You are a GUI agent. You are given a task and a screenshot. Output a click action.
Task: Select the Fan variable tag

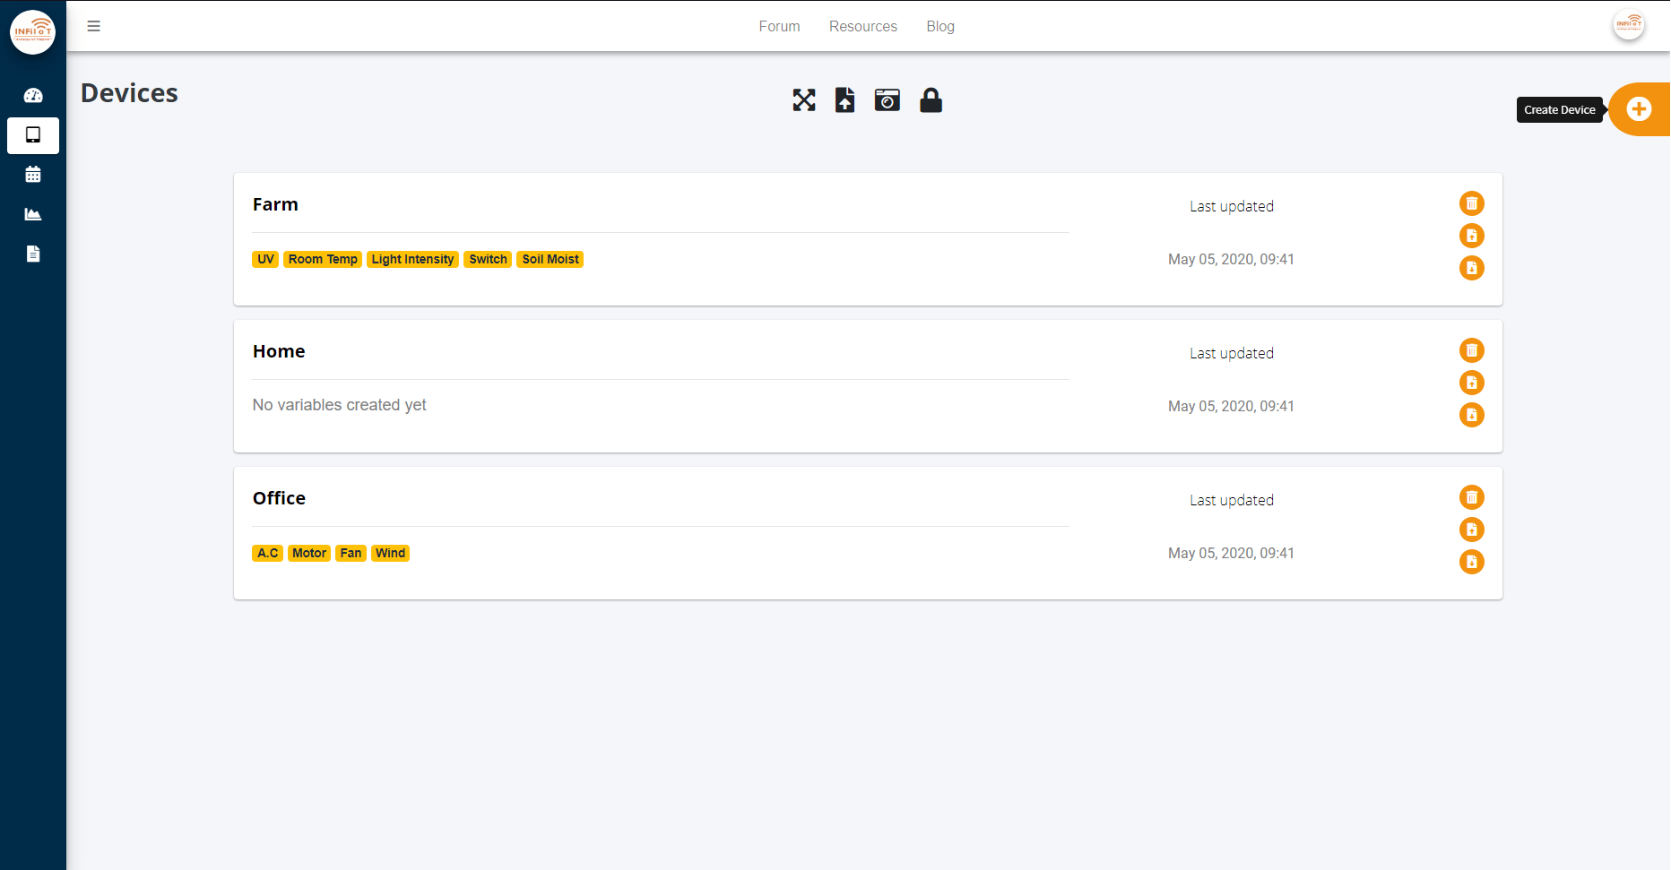coord(351,553)
